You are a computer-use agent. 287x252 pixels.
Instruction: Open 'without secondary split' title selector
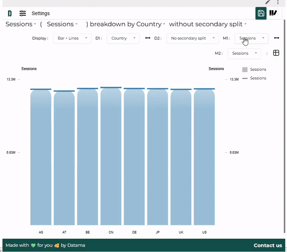pos(208,24)
